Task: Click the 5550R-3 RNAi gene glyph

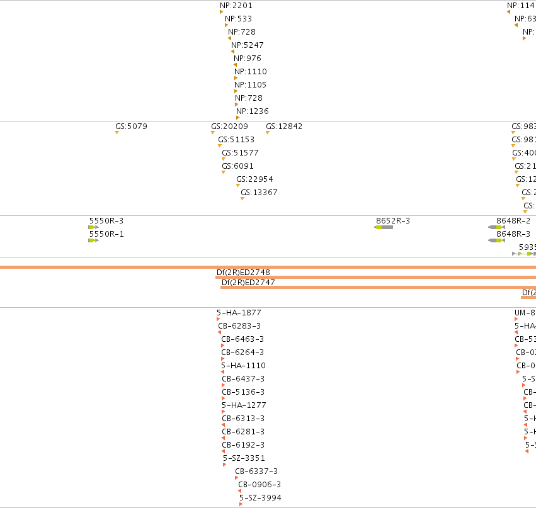Action: pos(93,227)
